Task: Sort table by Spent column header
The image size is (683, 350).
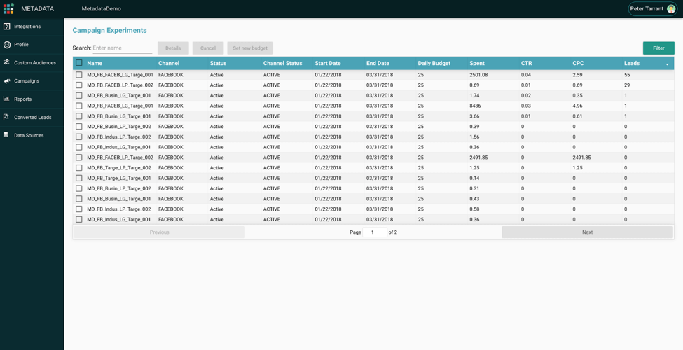Action: 477,63
